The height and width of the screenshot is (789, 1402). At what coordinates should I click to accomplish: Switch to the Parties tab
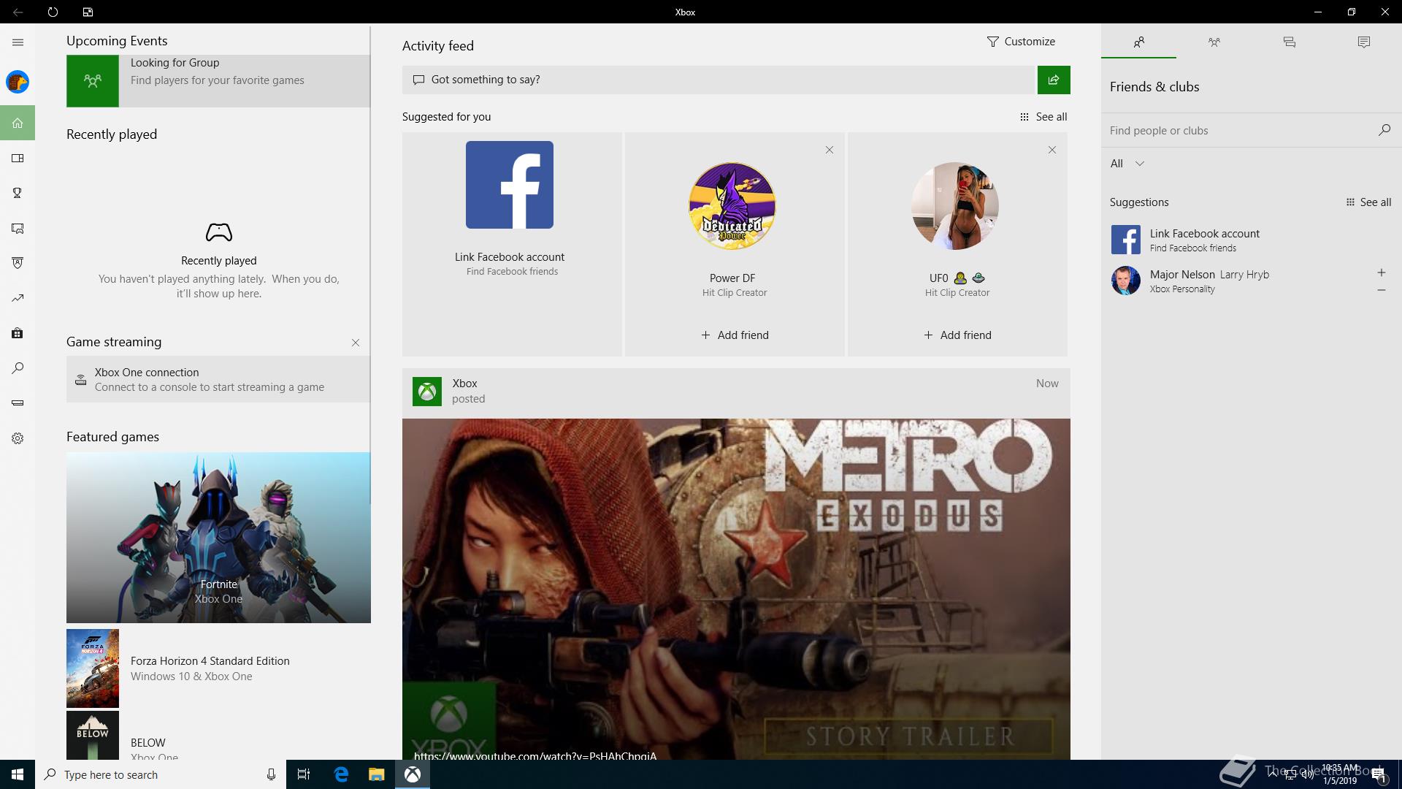(1214, 42)
